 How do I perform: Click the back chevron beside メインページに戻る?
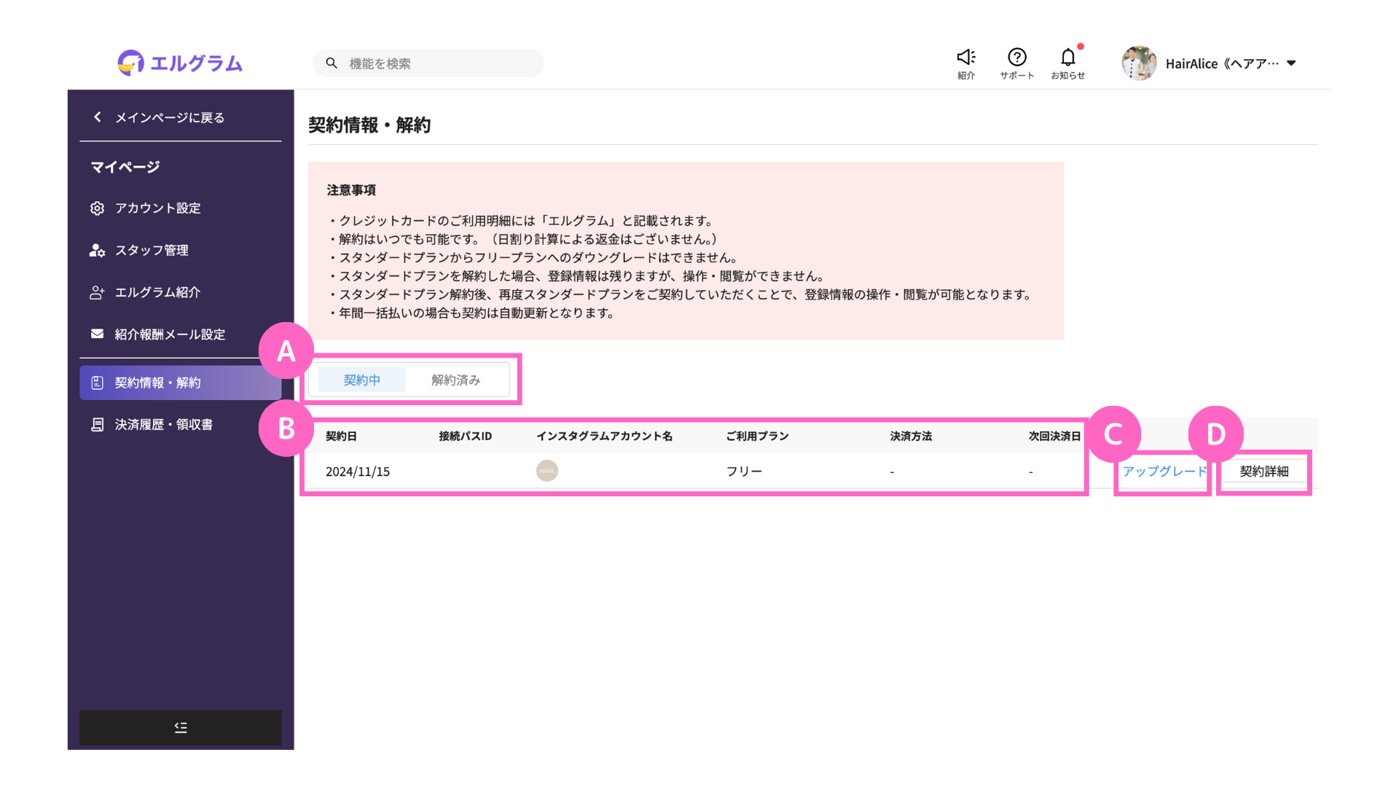click(97, 117)
